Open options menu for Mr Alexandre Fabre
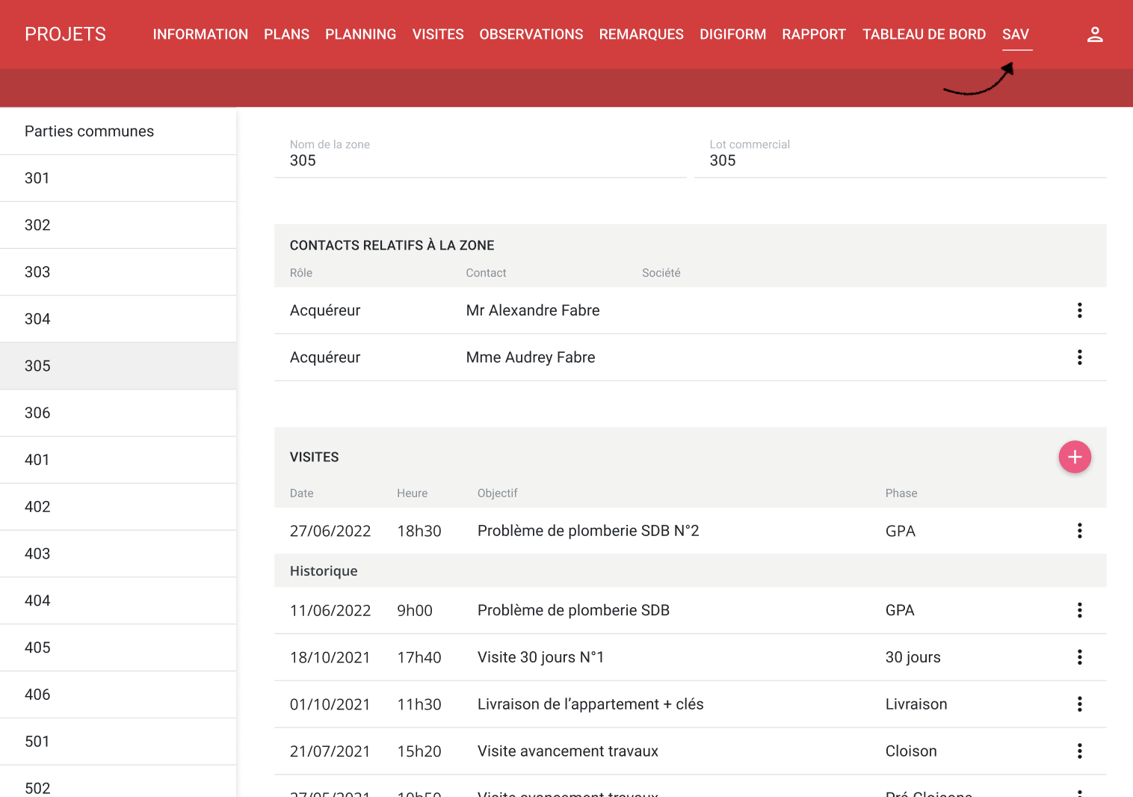Viewport: 1133px width, 797px height. (x=1079, y=310)
